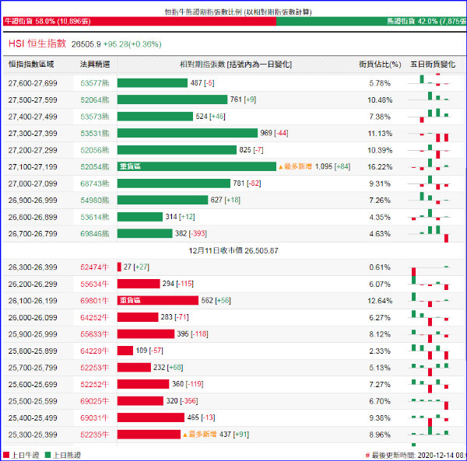
Task: Open bear certificate 52054熊
Action: click(x=95, y=167)
